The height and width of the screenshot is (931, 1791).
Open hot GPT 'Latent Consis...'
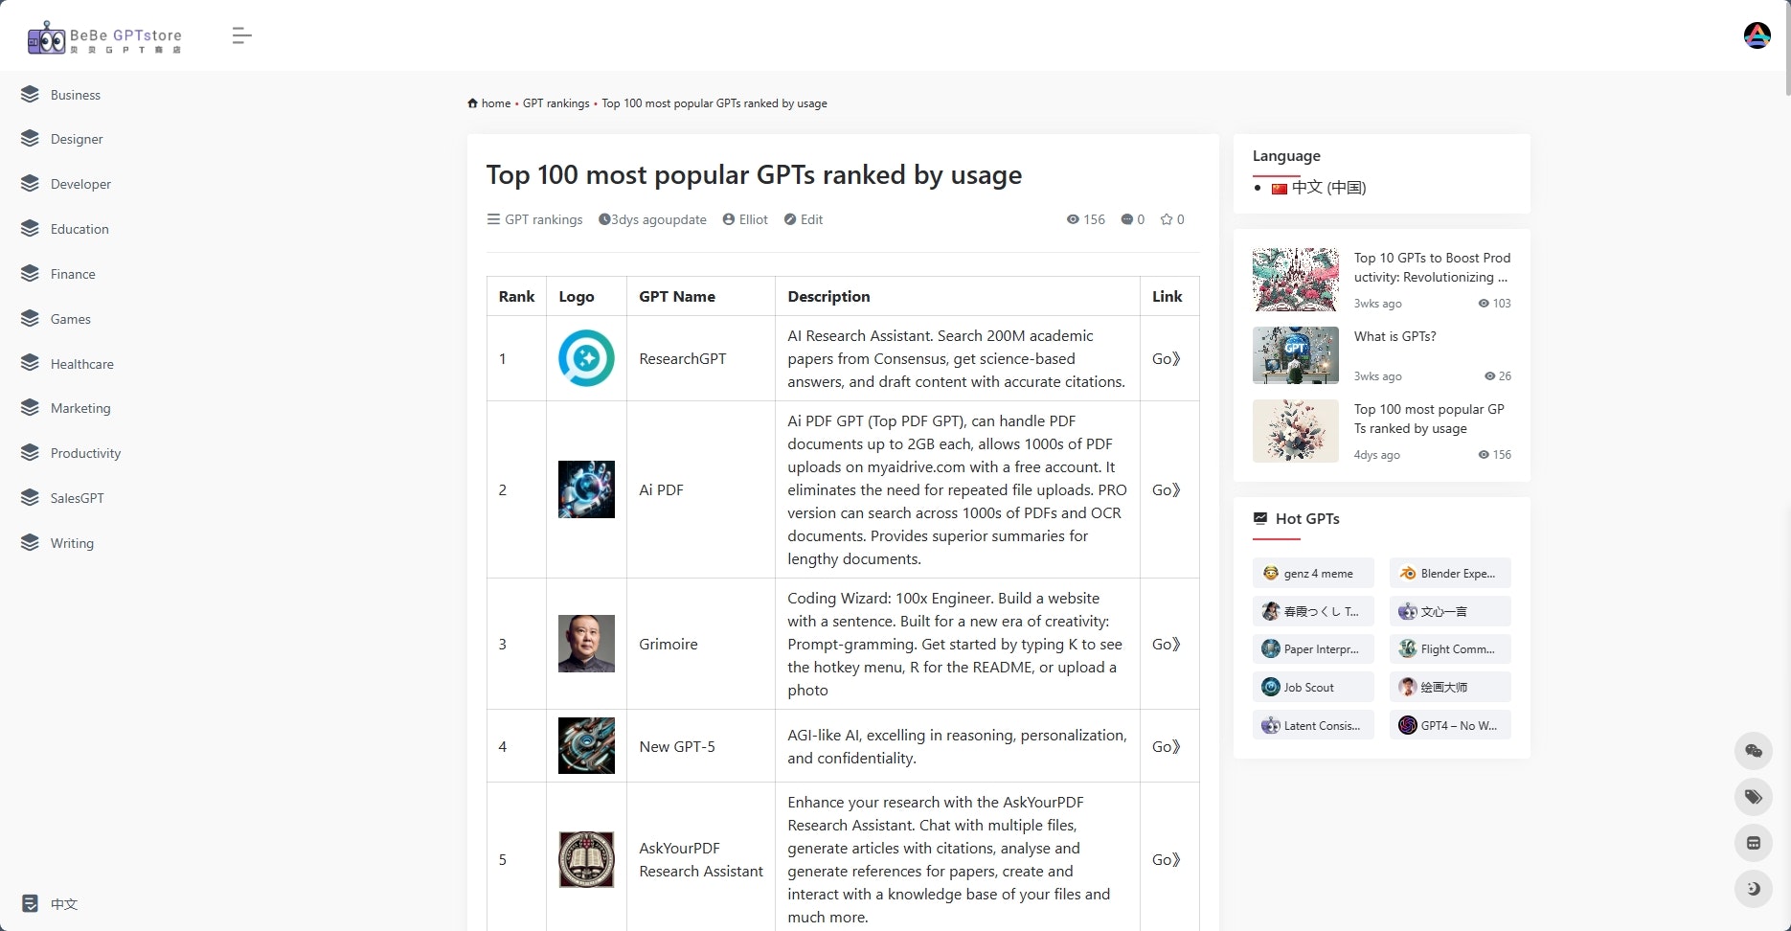click(x=1313, y=725)
